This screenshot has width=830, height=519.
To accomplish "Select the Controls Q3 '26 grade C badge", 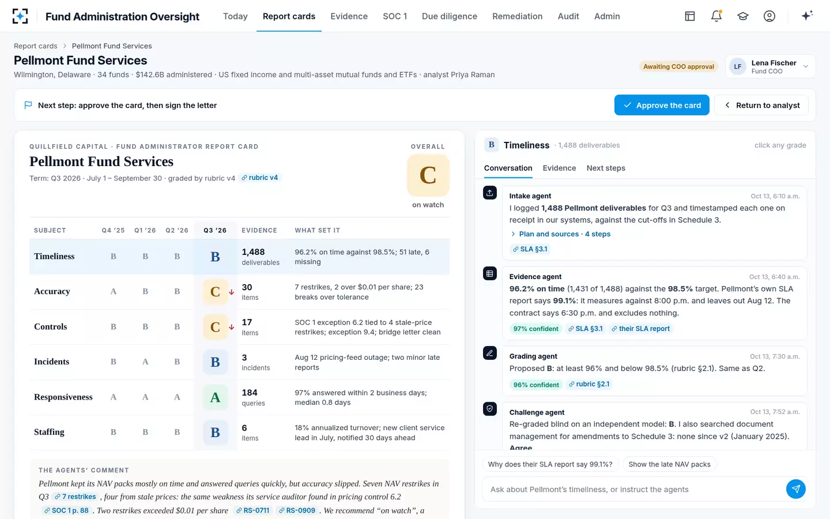I will pos(215,327).
